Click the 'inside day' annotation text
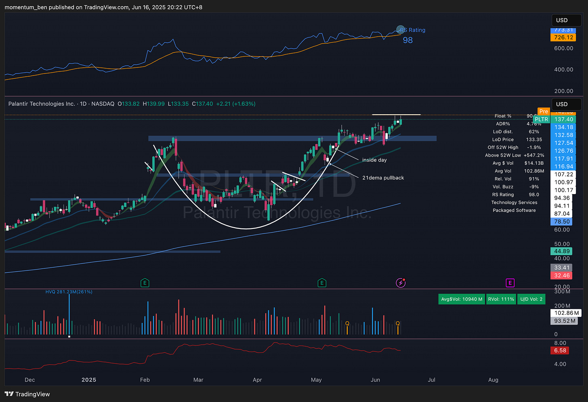Screen dimensions: 588x402 point(374,160)
